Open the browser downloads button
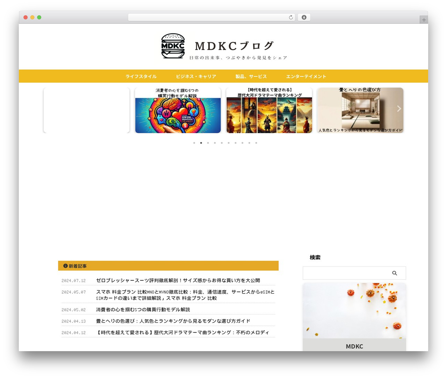 pyautogui.click(x=304, y=17)
